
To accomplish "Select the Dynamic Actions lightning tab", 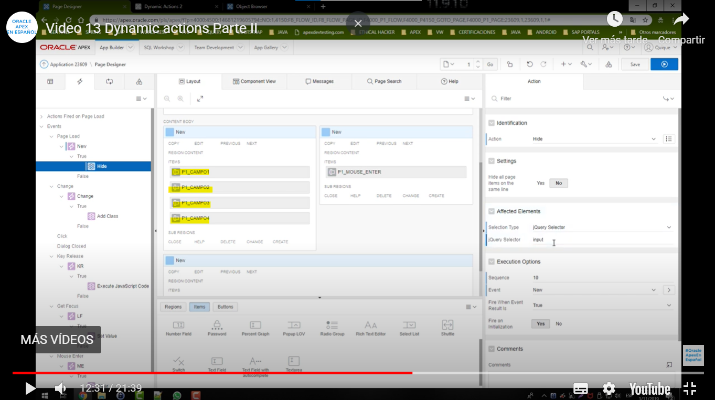I will click(x=80, y=81).
